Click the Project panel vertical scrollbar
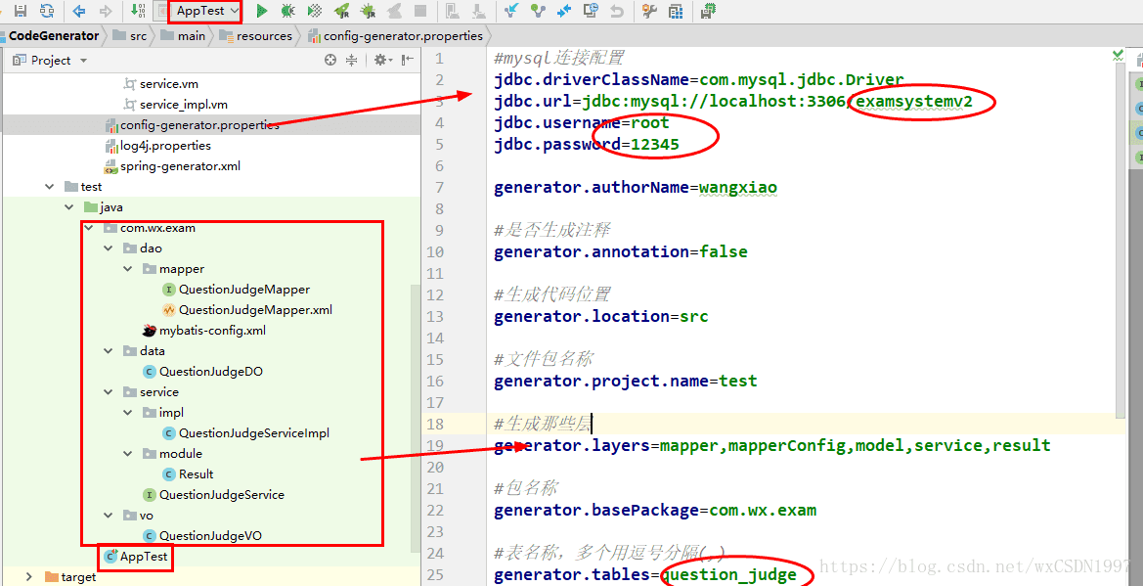The image size is (1143, 586). 416,416
